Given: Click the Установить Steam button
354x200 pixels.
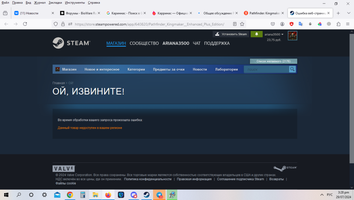Looking at the screenshot, I should point(231,34).
